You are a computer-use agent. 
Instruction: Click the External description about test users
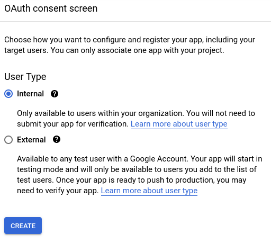point(139,175)
